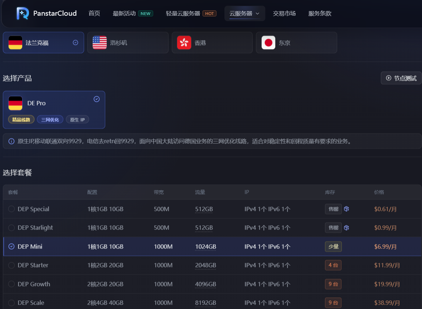This screenshot has height=309, width=422.
Task: Click the German flag on 法兰克福 card
Action: [15, 43]
